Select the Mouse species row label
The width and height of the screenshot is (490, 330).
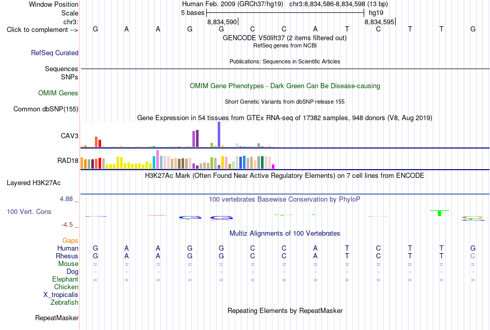point(68,264)
